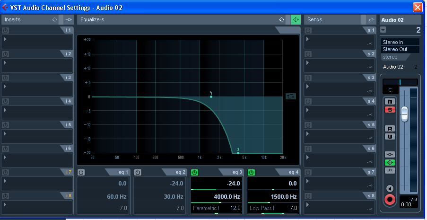427x220 pixels.
Task: Click the eq 1 tab label
Action: point(123,172)
